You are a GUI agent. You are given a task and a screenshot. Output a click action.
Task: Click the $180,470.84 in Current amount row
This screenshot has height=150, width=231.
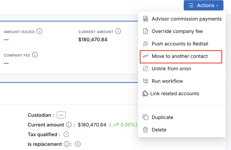(x=92, y=125)
